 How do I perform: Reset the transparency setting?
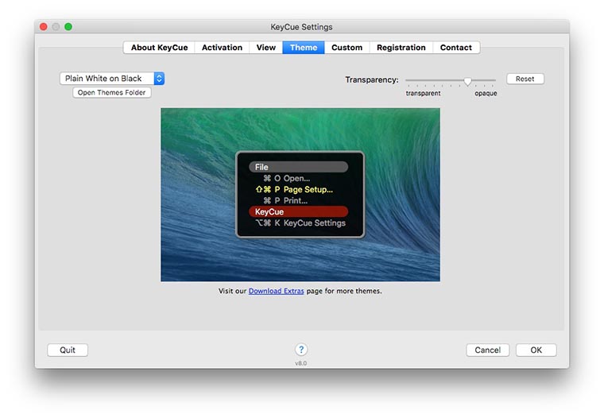pyautogui.click(x=525, y=79)
